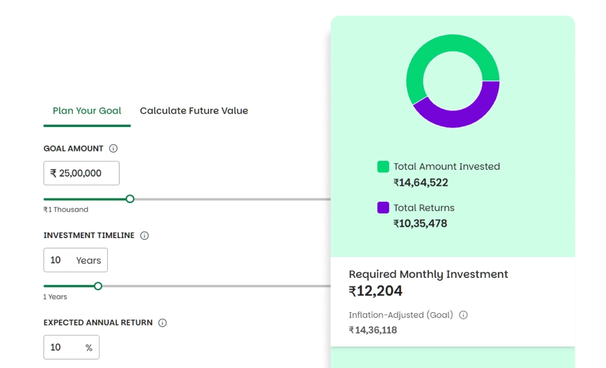
Task: Click the green Total Amount Invested legend square
Action: [383, 166]
